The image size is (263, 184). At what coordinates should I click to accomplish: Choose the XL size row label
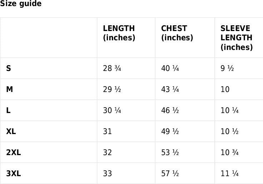pyautogui.click(x=11, y=132)
